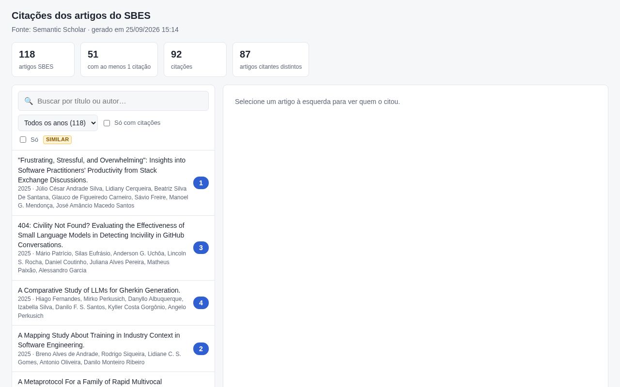Click the '118 artigos SBES' stat card
620x387 pixels.
click(x=43, y=60)
